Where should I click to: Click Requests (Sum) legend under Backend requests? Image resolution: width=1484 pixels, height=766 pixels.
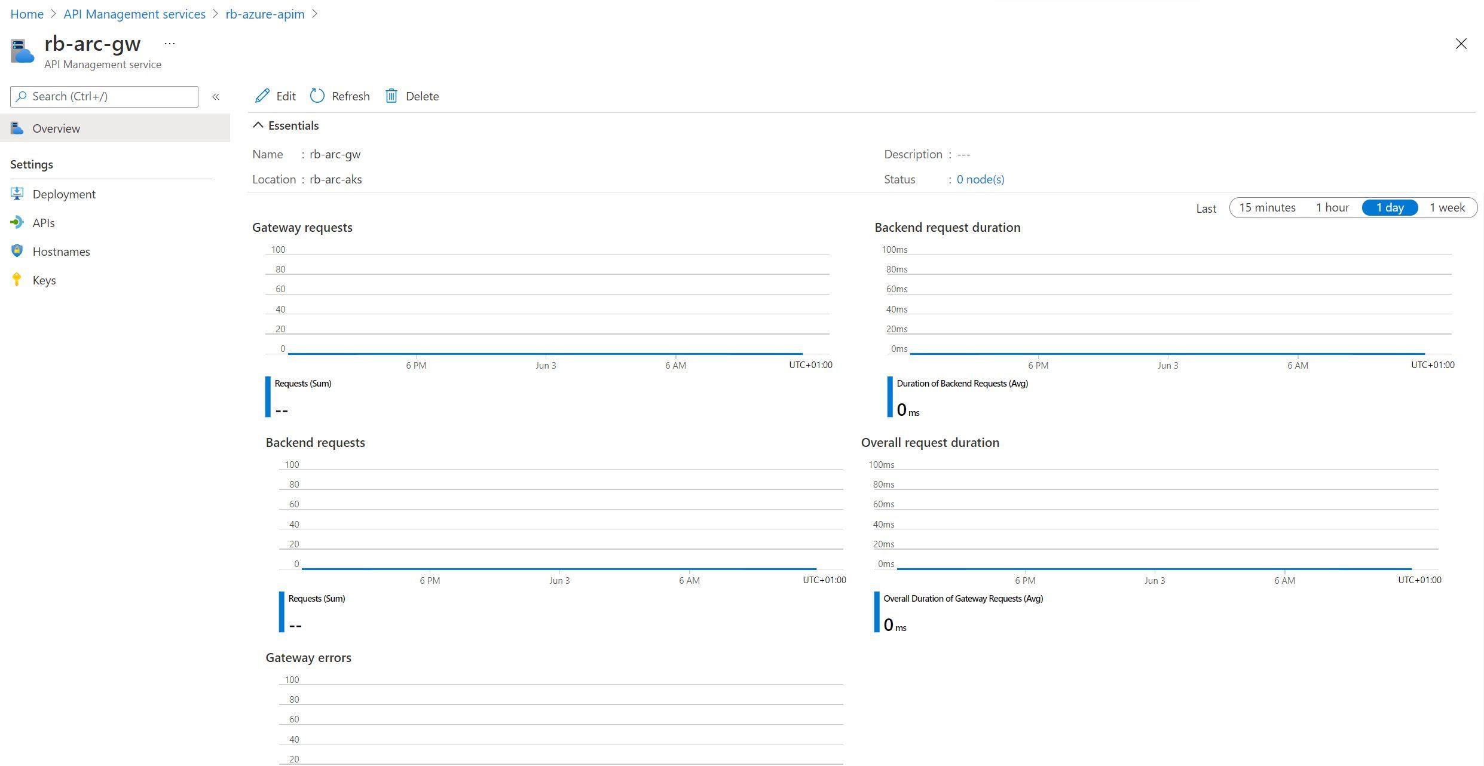coord(317,598)
